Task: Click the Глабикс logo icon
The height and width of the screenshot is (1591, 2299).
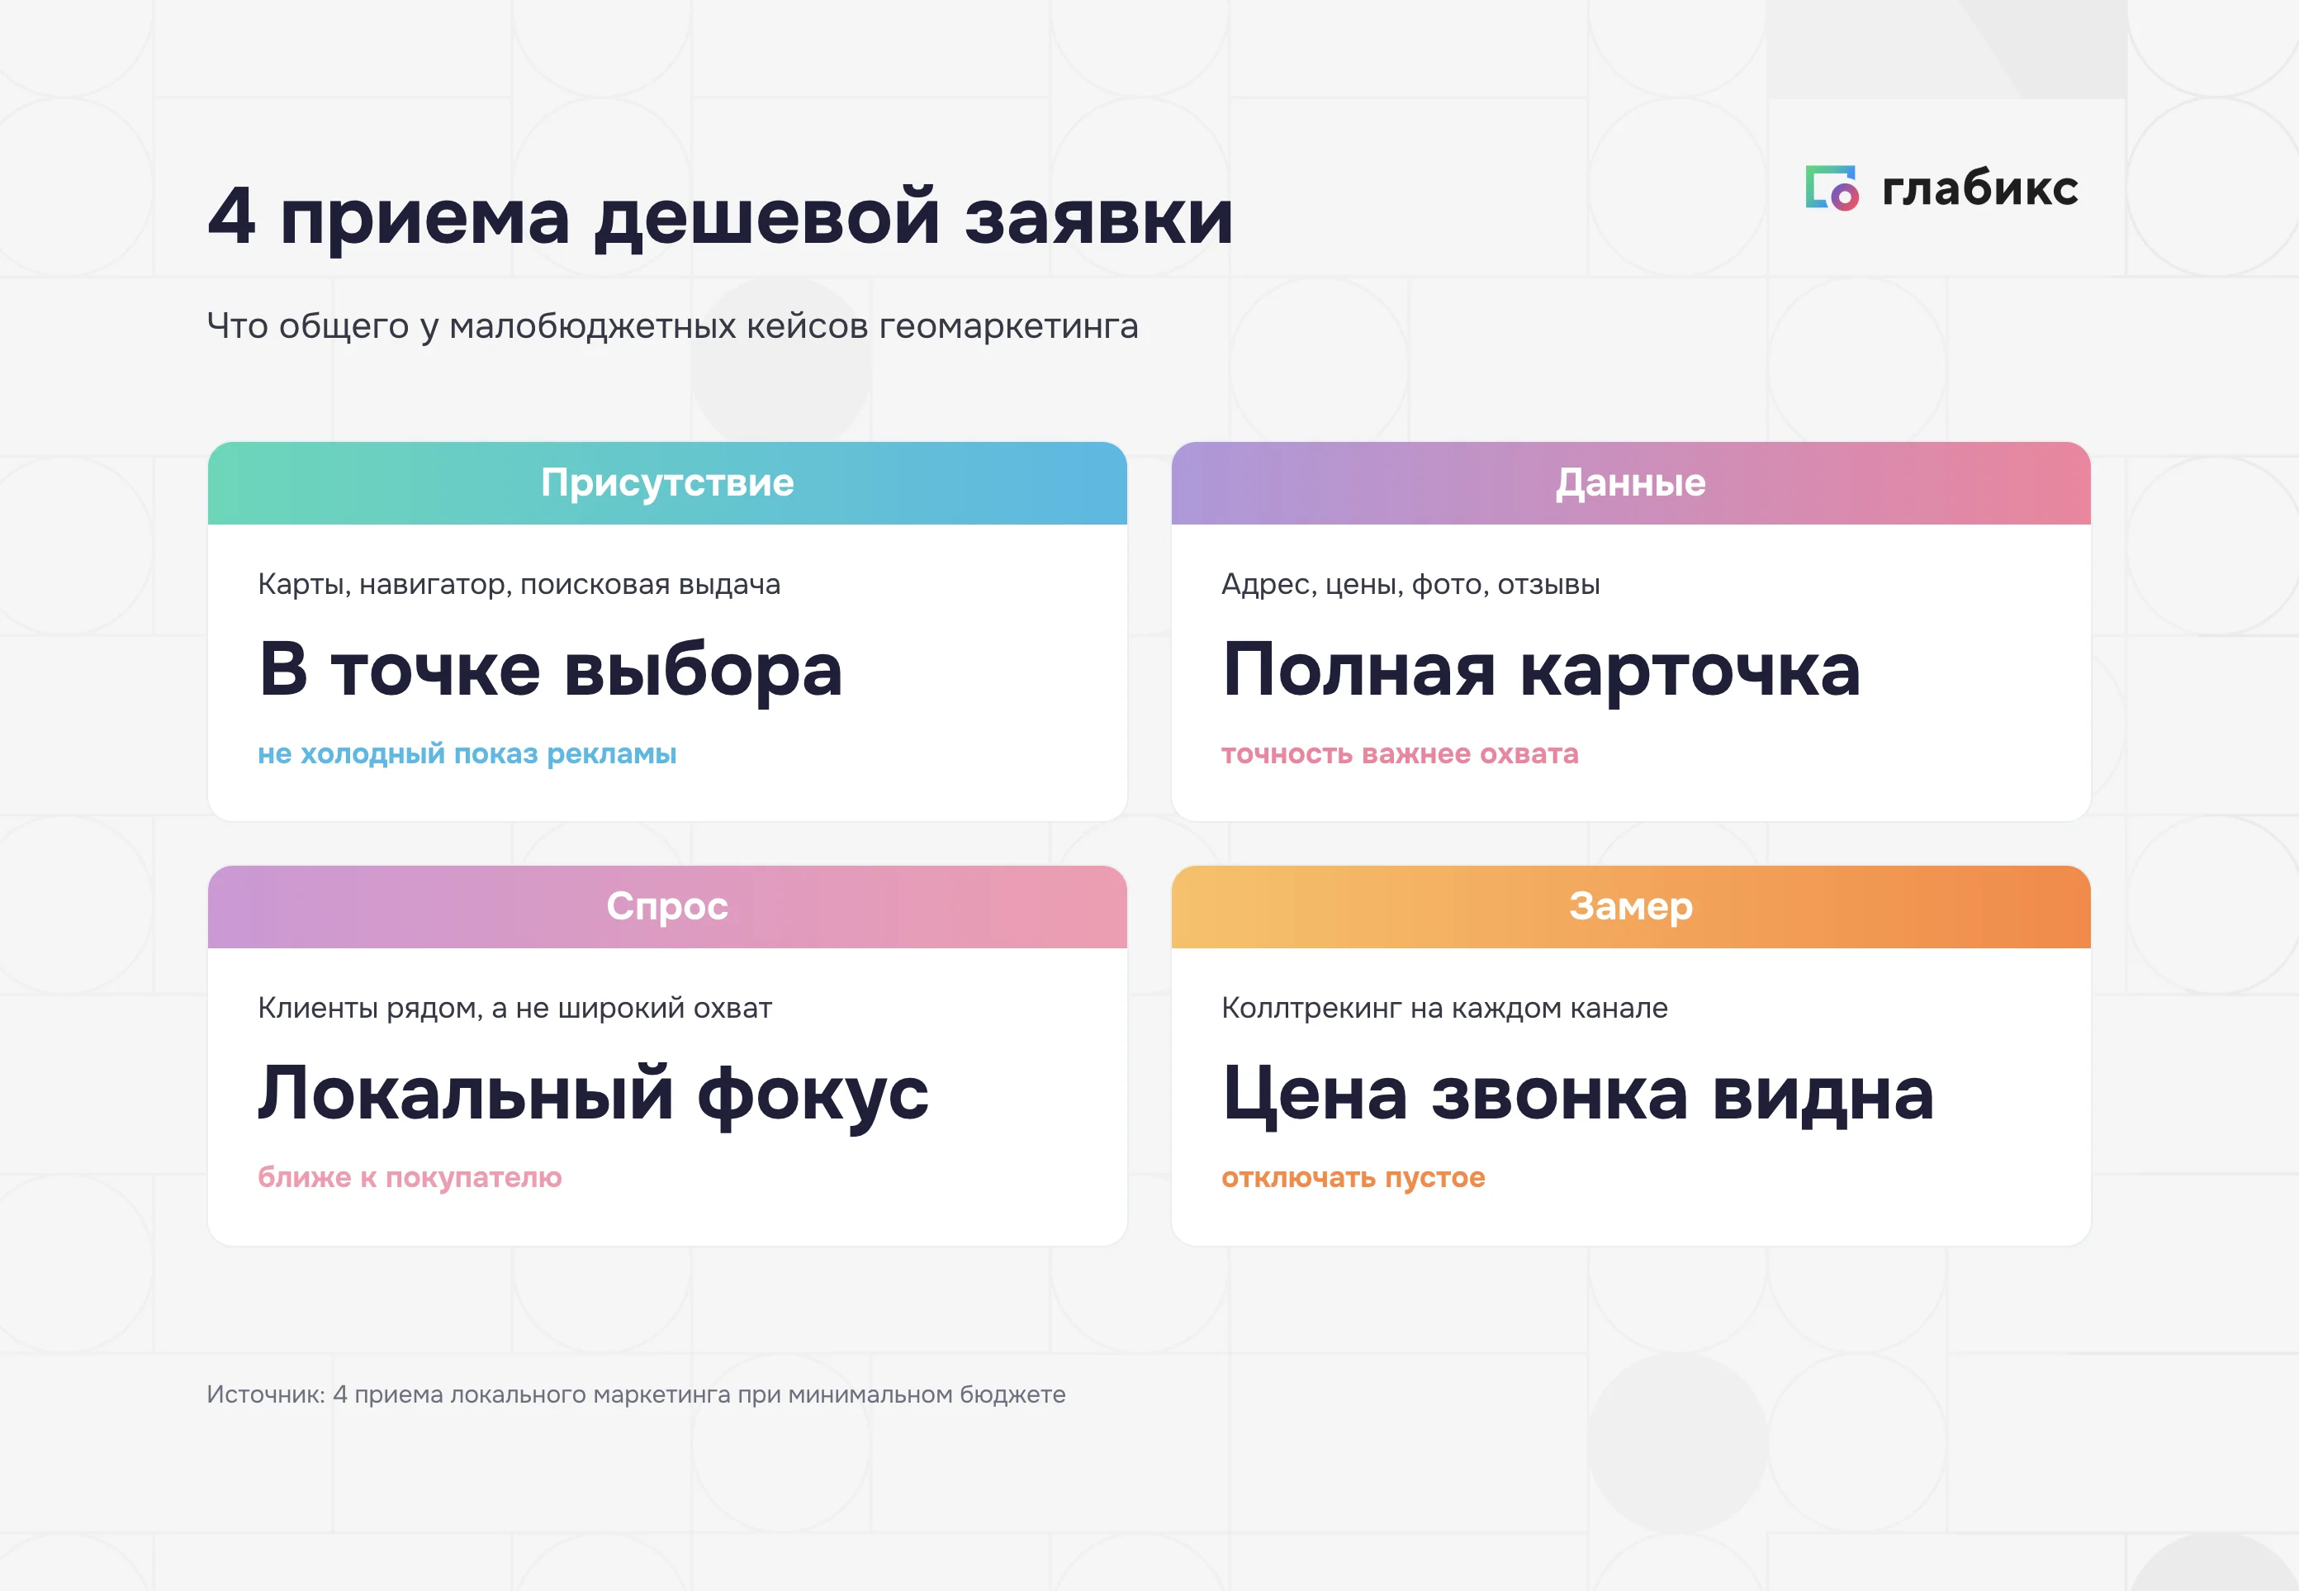Action: (x=1832, y=188)
